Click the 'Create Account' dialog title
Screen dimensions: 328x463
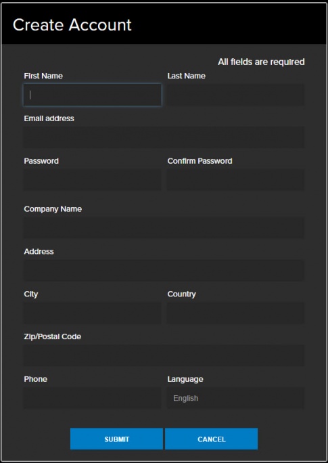(x=72, y=25)
